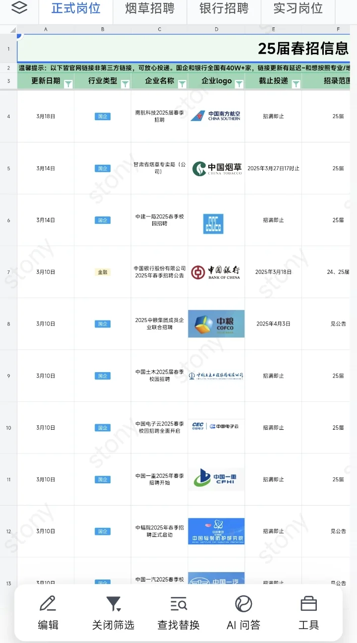This screenshot has height=643, width=357.
Task: Click the 温馨提示 notice row
Action: tap(184, 67)
